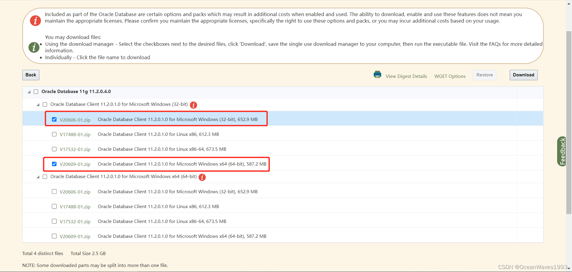572x272 pixels.
Task: Click the red info icon next to Windows x64 (64-bit) group
Action: click(x=202, y=177)
